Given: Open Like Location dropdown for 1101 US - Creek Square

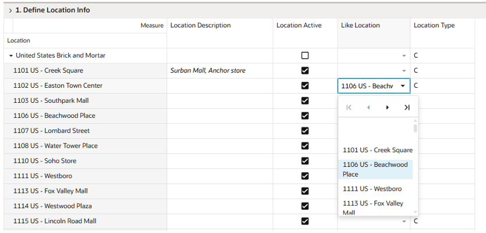Looking at the screenshot, I should [403, 71].
